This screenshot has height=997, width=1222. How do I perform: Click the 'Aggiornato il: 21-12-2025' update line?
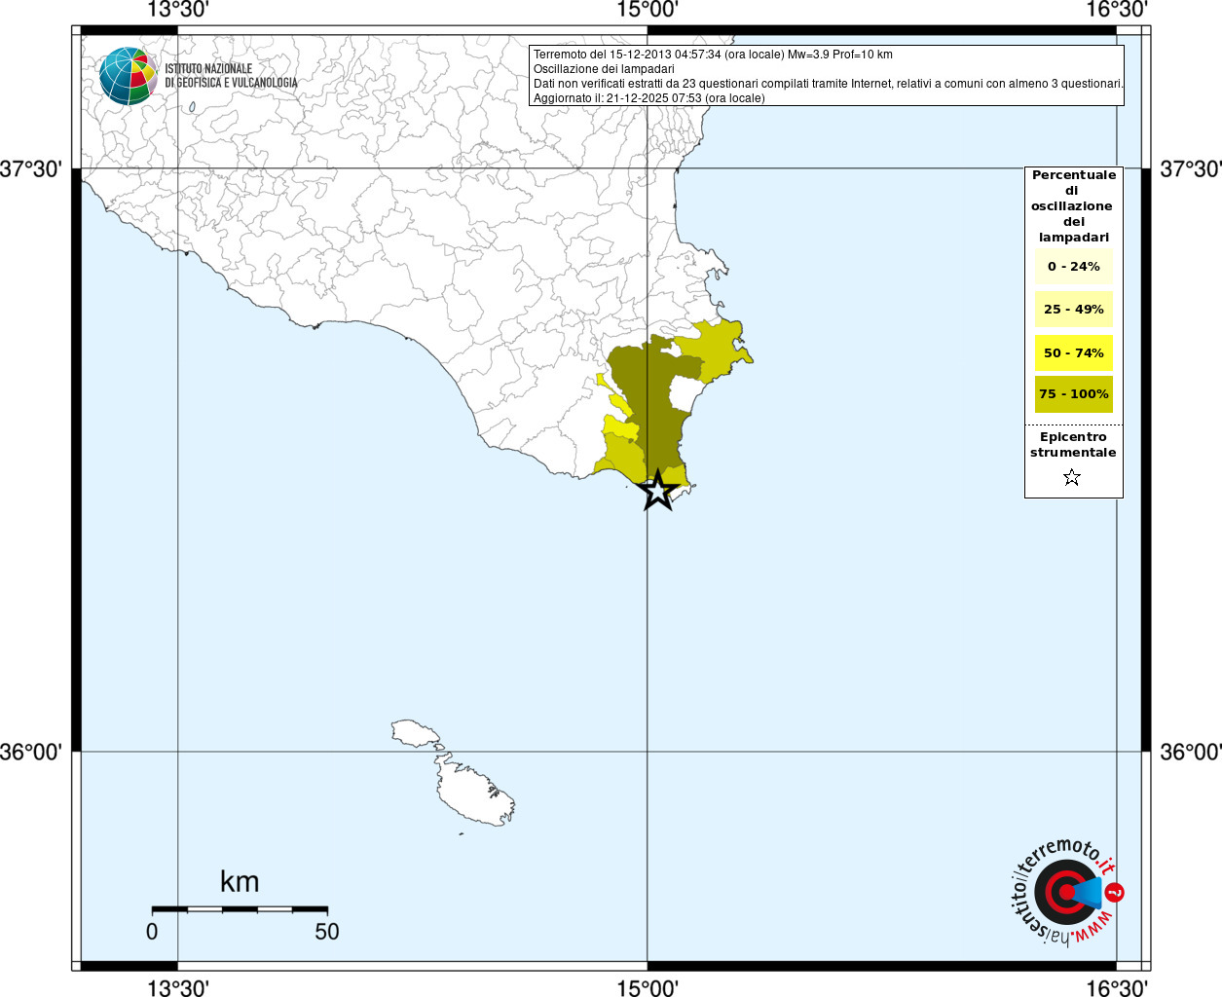pyautogui.click(x=648, y=98)
